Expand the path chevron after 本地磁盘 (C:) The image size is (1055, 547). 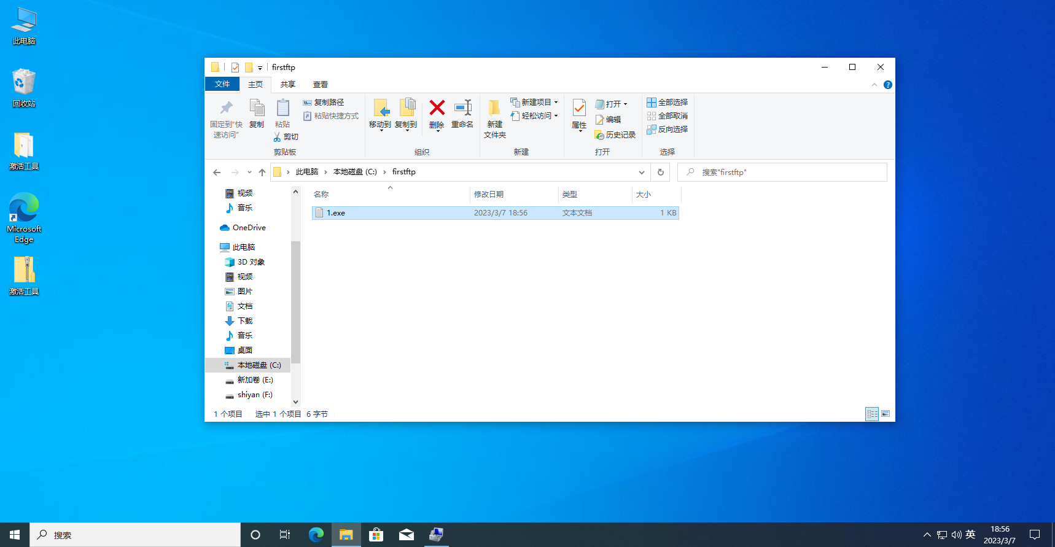point(384,173)
